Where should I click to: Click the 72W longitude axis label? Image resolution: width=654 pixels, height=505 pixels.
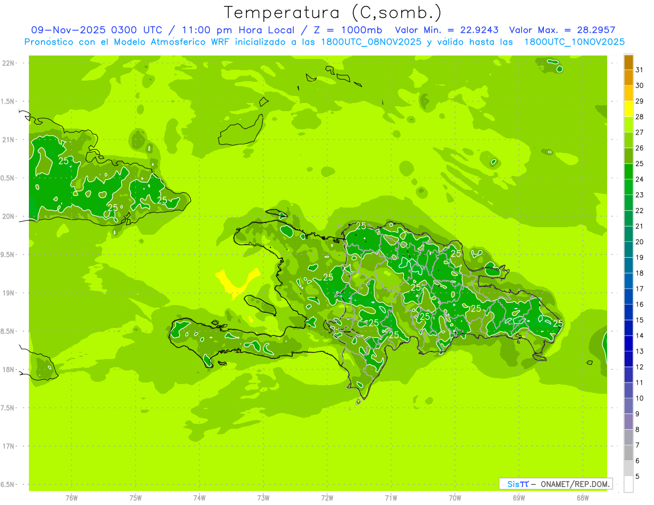pyautogui.click(x=327, y=497)
